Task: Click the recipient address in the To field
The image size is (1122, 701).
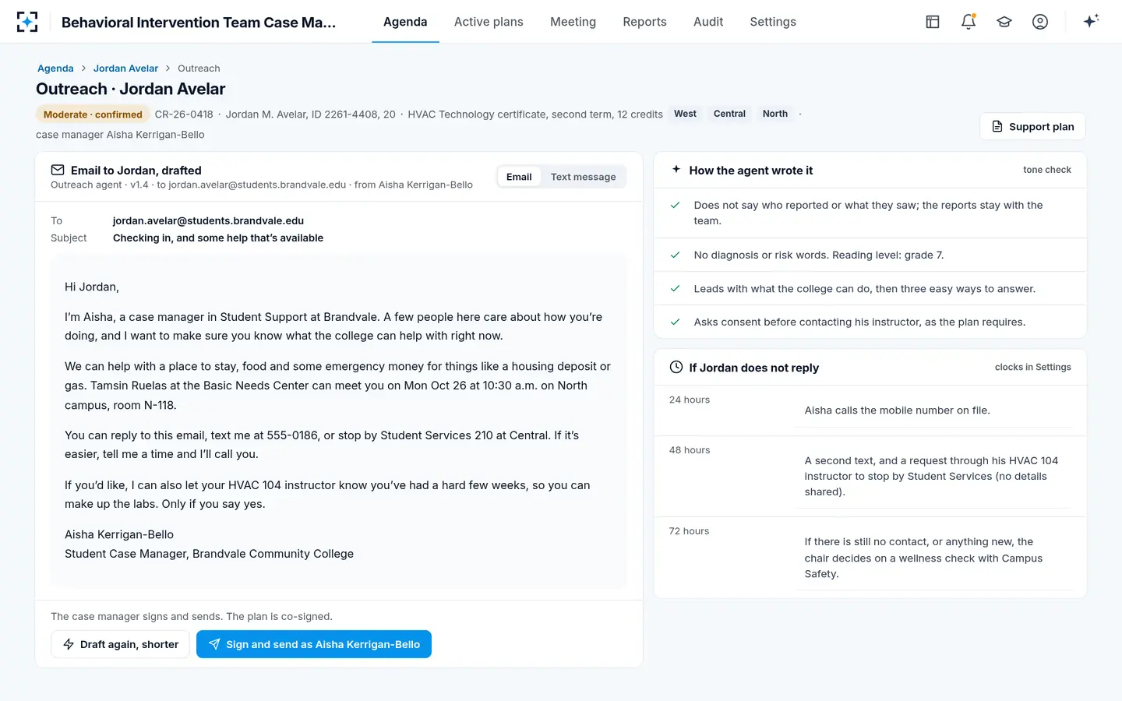Action: pos(208,221)
